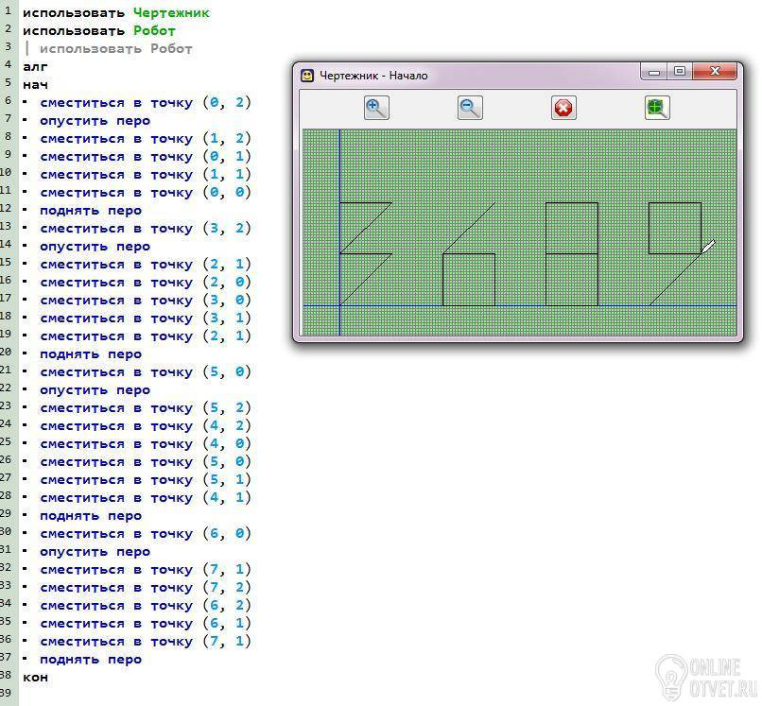Click 'поднять перо' on line 20
762x706 pixels.
[91, 354]
